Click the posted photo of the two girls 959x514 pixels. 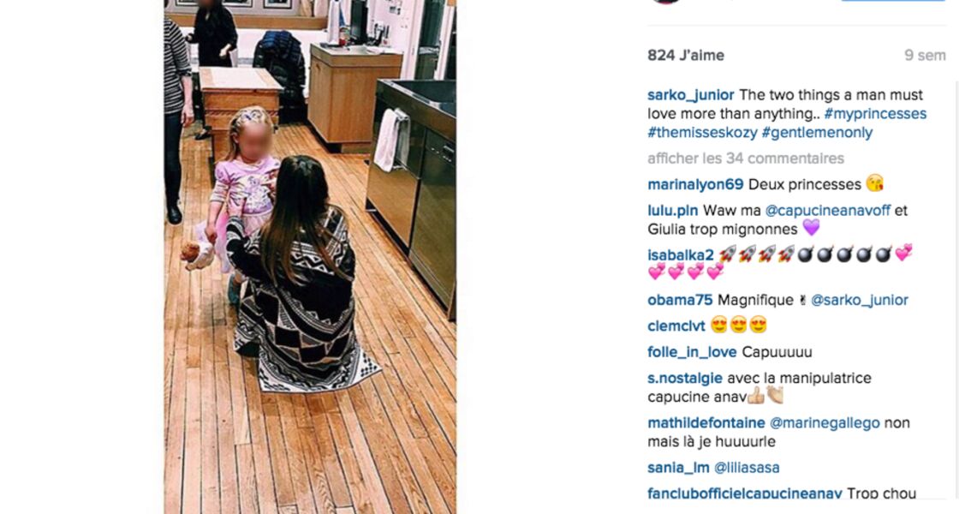[310, 257]
